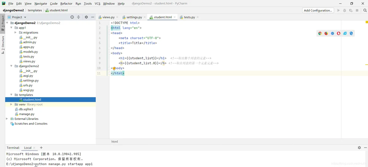Viewport: 368px width, 167px height.
Task: Open models.py in the project tree
Action: [30, 52]
